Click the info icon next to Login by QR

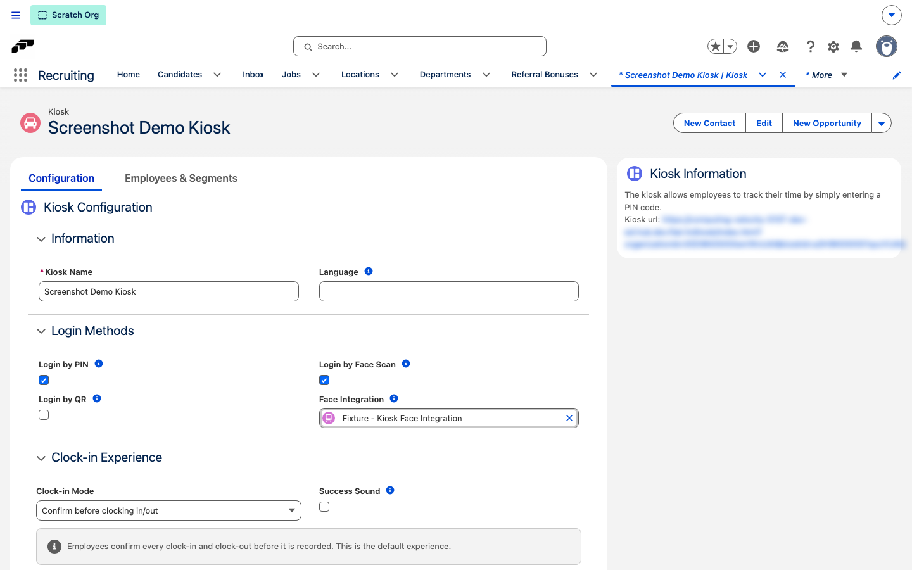click(x=97, y=398)
